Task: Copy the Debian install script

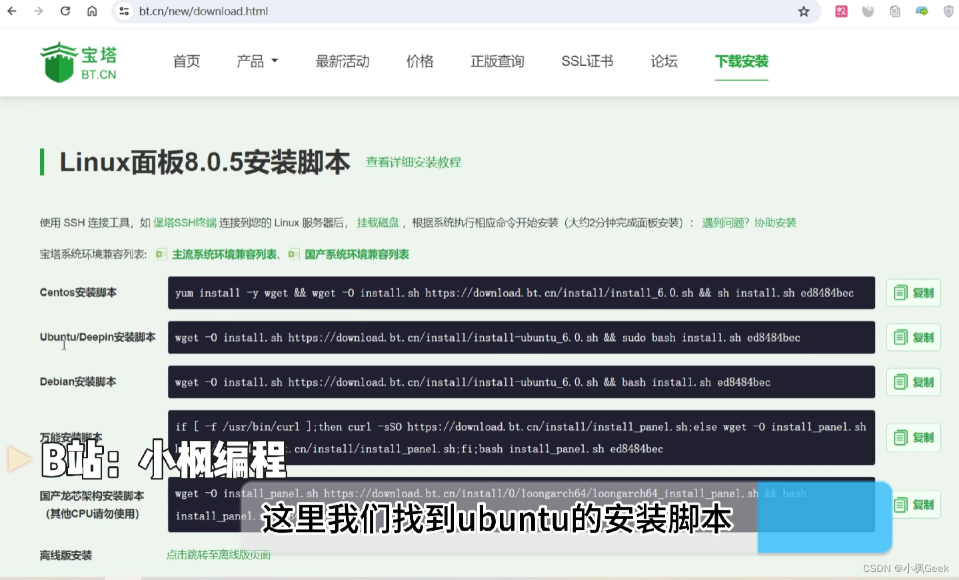Action: click(913, 382)
